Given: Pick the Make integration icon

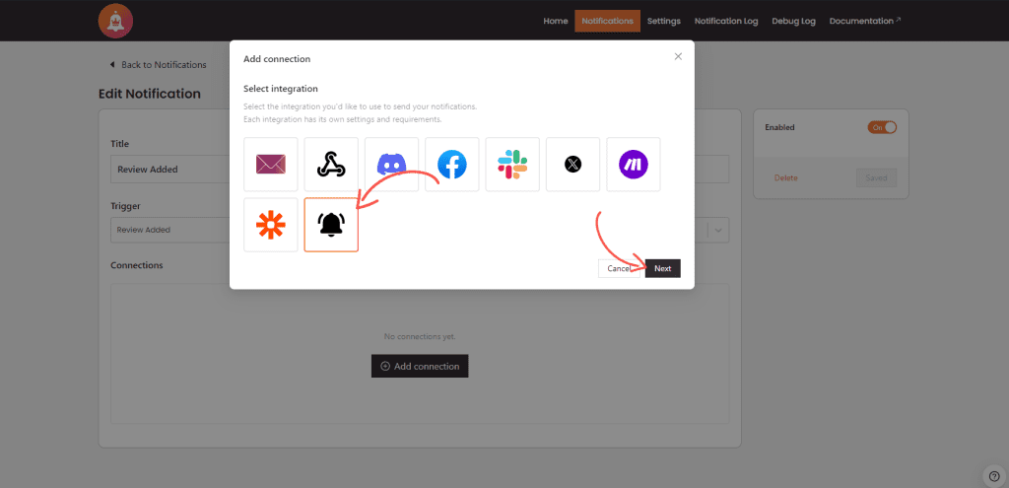Looking at the screenshot, I should 634,165.
